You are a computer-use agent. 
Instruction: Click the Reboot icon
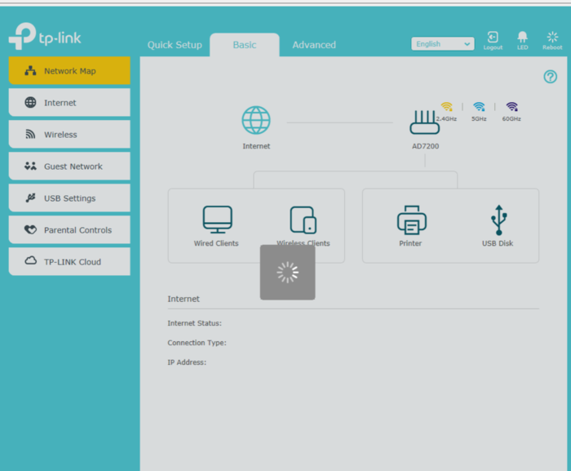(552, 38)
